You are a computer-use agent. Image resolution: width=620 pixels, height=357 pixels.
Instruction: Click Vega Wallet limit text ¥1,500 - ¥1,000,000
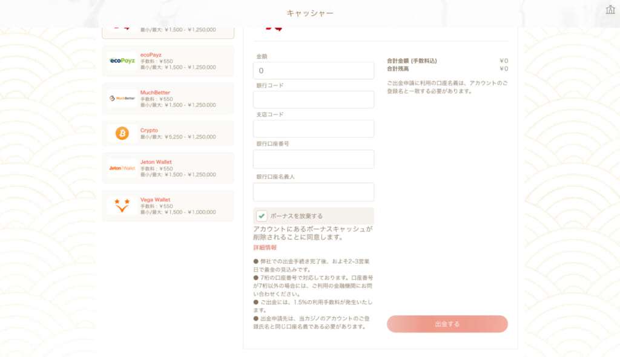(x=190, y=212)
